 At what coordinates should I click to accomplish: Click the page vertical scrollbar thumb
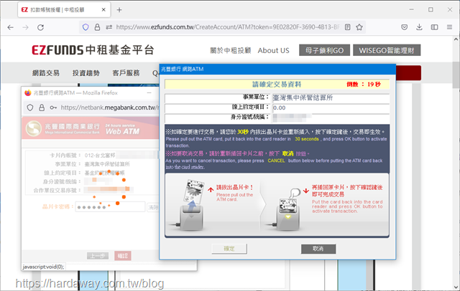point(456,75)
